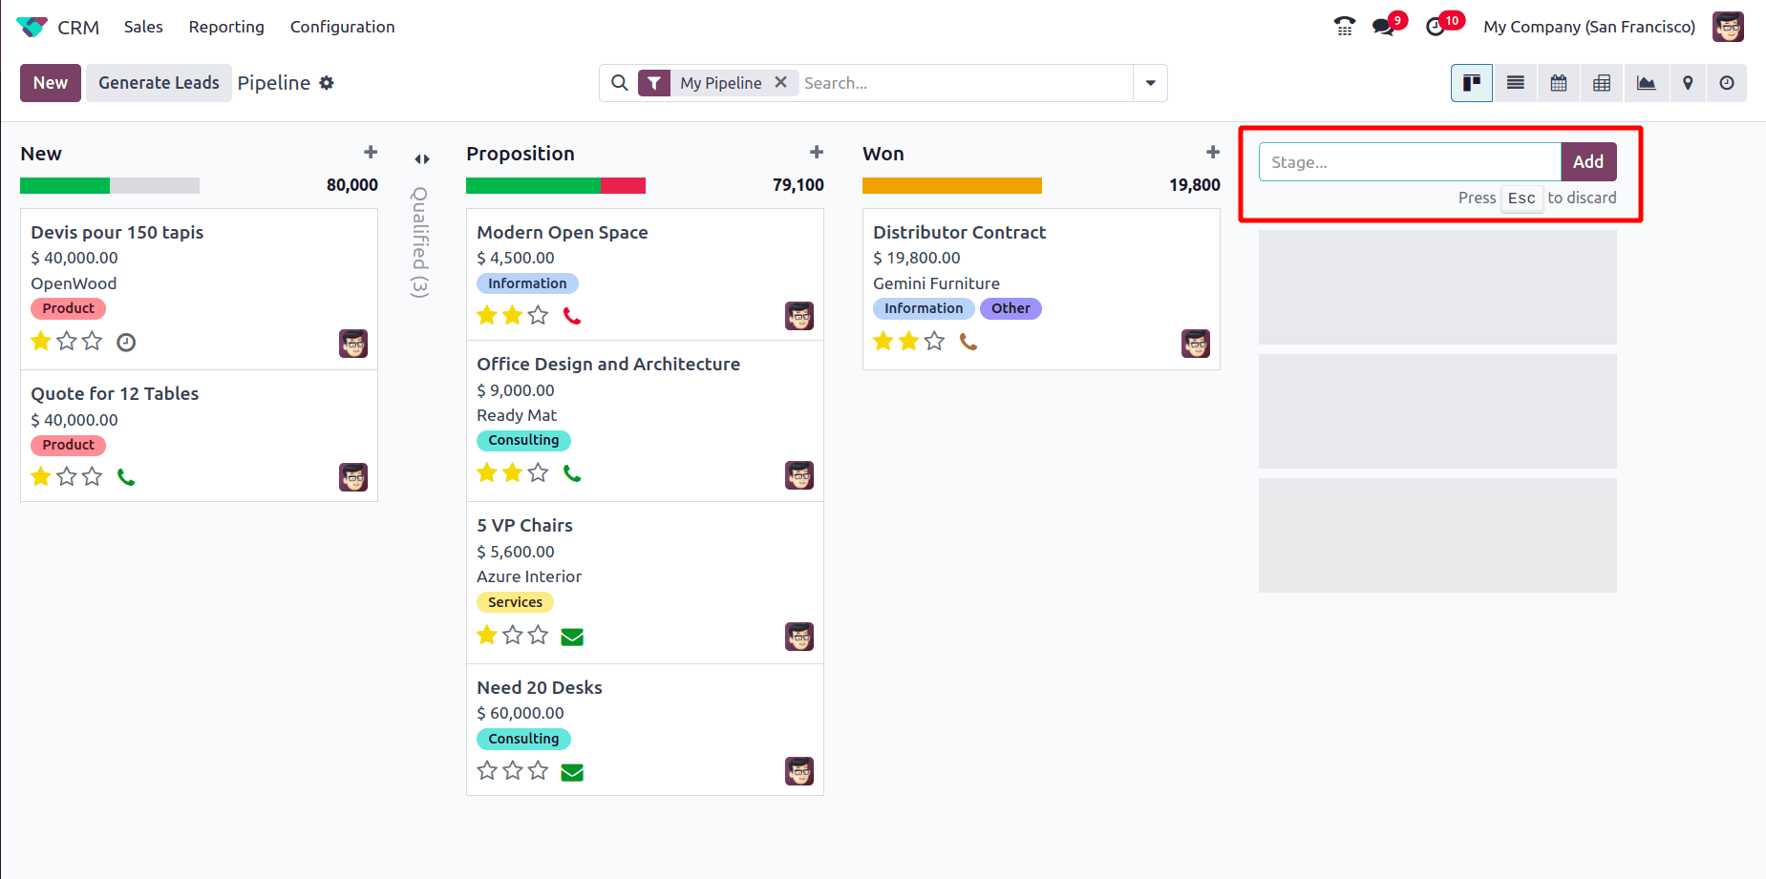Screen dimensions: 1766x879
Task: Open the Reporting menu
Action: point(226,27)
